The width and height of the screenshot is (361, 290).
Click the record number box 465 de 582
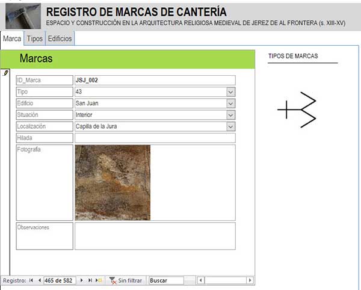pos(60,280)
